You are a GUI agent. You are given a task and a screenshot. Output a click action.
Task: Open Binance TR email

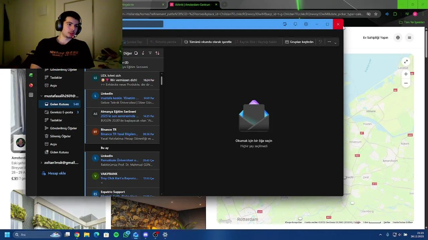(x=122, y=134)
